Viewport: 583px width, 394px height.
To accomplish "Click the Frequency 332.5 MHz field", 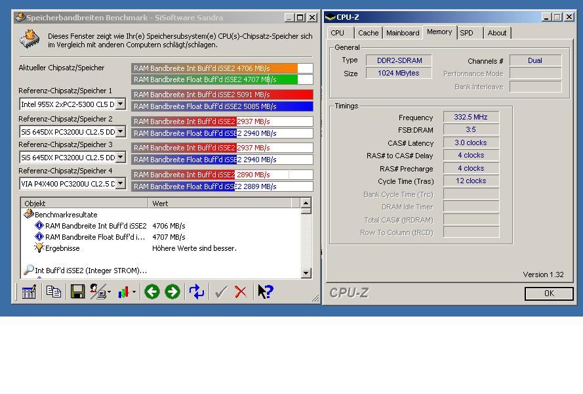I will [471, 117].
